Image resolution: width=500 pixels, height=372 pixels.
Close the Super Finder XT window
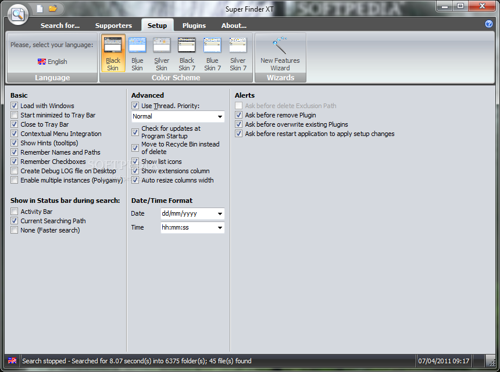pyautogui.click(x=482, y=6)
